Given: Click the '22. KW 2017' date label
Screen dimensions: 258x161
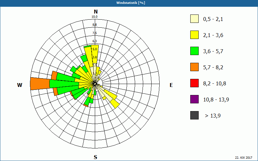Looking at the screenshot, I should coord(243,157).
